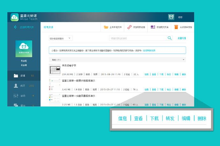This screenshot has width=220, height=146.
Task: Click the back arrow to 返回班课列表
Action: coord(15,27)
